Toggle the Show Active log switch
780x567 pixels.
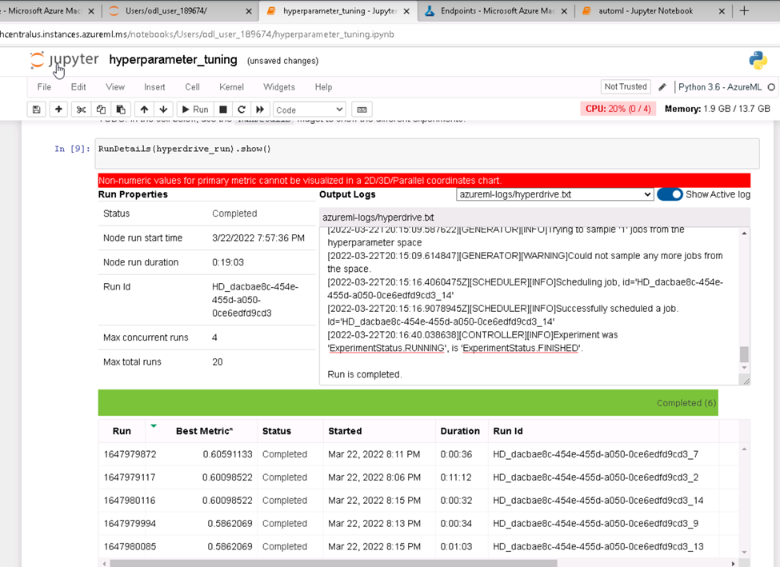(670, 194)
